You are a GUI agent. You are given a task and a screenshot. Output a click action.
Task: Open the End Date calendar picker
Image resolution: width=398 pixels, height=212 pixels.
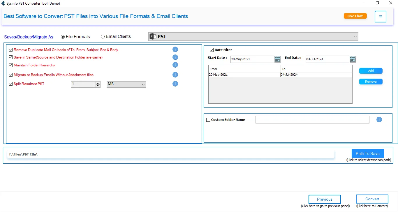click(353, 59)
